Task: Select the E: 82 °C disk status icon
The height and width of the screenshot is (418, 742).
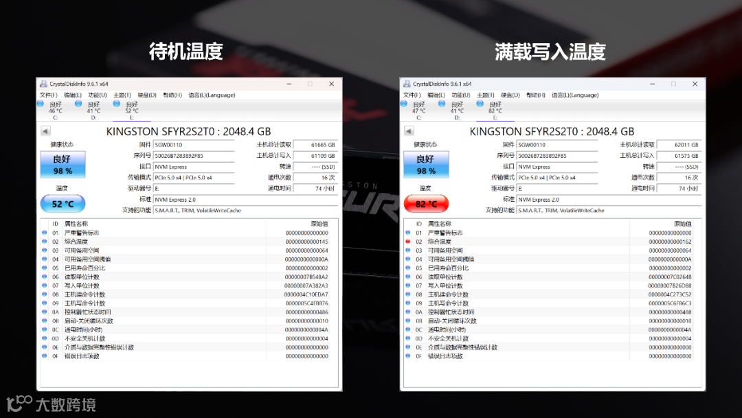Action: point(480,104)
